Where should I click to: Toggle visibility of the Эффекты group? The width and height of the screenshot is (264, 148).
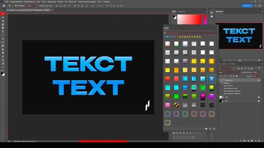222,83
